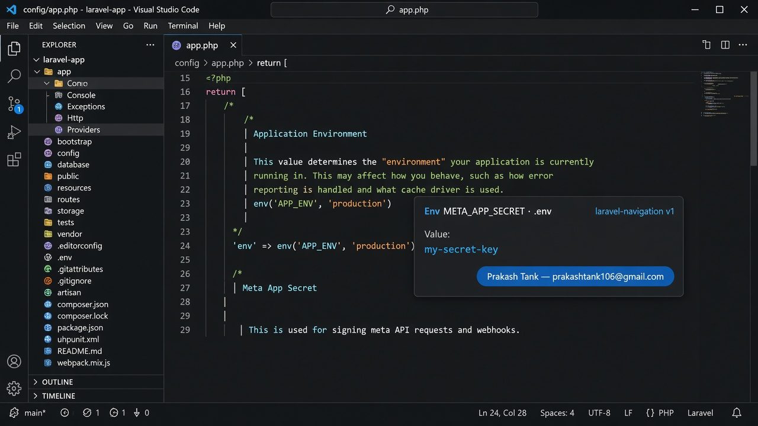The image size is (758, 426).
Task: Open editor more actions ellipsis
Action: pos(744,45)
